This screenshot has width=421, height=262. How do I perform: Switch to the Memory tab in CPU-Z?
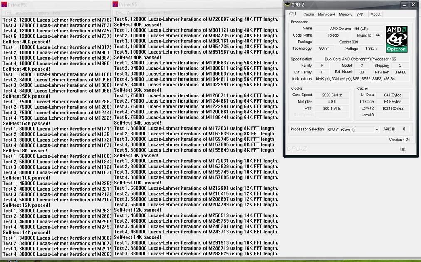(346, 15)
